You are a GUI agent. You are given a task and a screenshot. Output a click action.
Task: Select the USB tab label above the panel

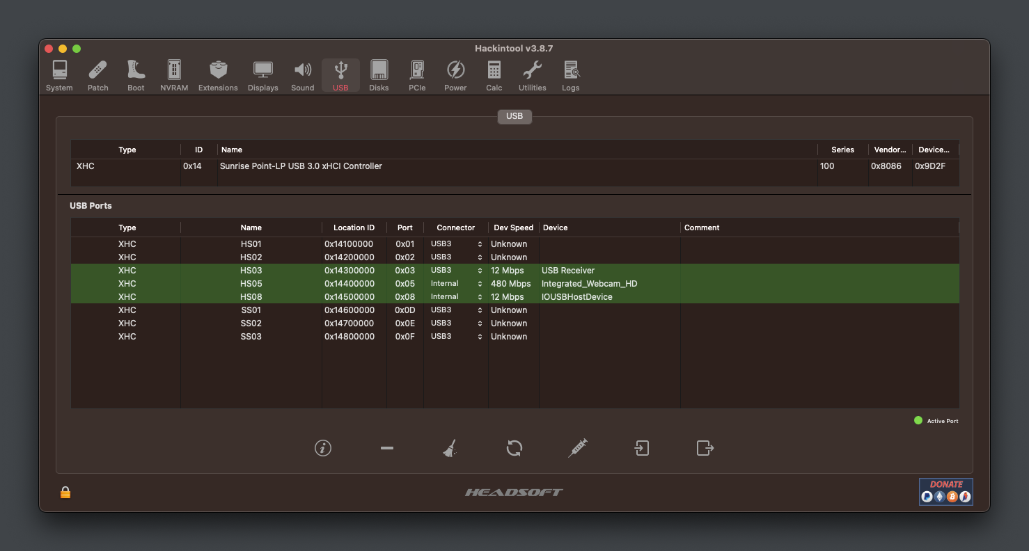pyautogui.click(x=514, y=116)
